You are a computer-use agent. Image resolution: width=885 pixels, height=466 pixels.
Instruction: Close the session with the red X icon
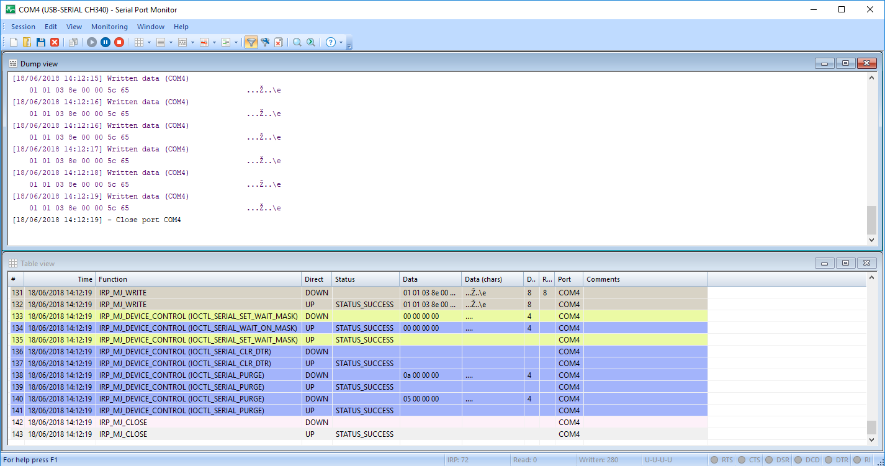pyautogui.click(x=55, y=42)
